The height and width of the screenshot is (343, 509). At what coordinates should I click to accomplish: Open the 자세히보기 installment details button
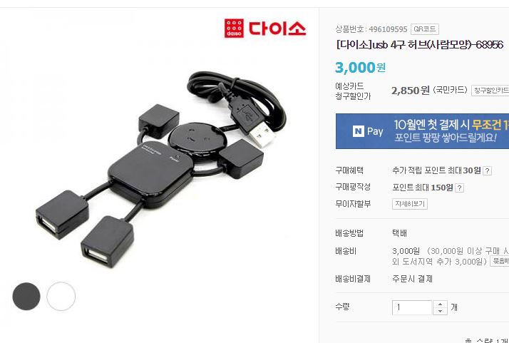pyautogui.click(x=410, y=204)
